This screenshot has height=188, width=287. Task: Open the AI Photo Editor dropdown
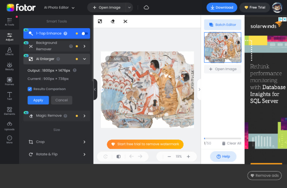(x=59, y=7)
